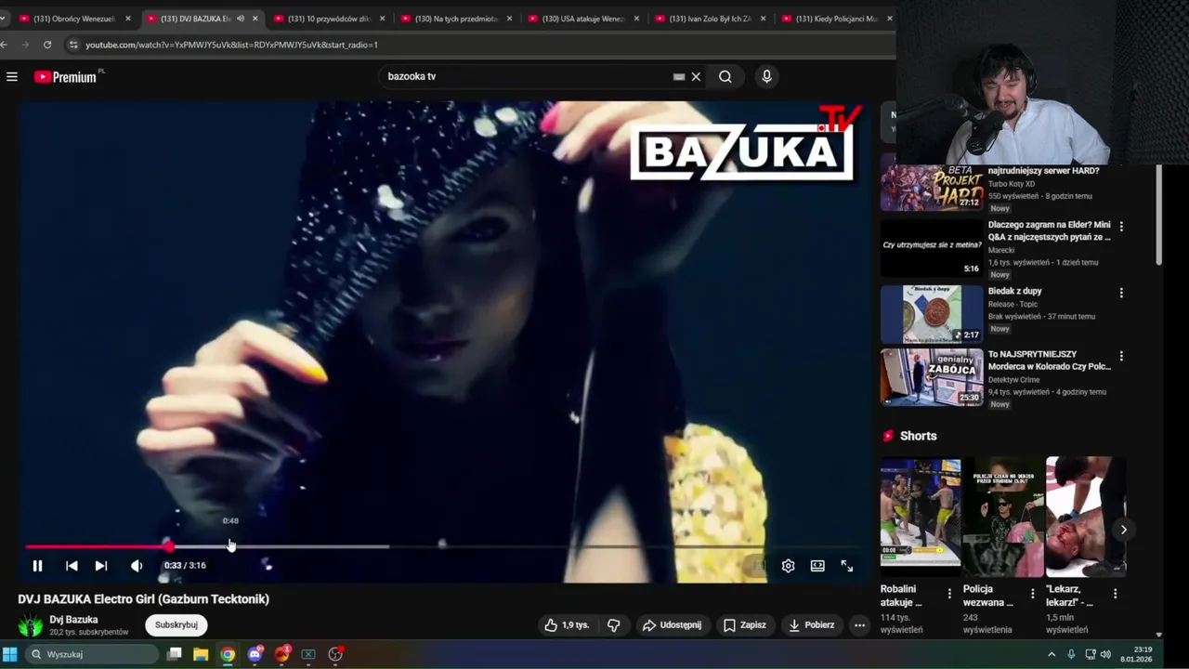Switch to the 'Na tych przedmiotach' tab
Screen dimensions: 1189x669
(x=456, y=19)
